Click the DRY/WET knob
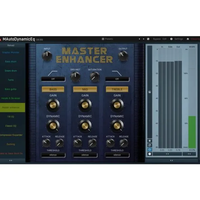200x200 pixels. pos(75,77)
